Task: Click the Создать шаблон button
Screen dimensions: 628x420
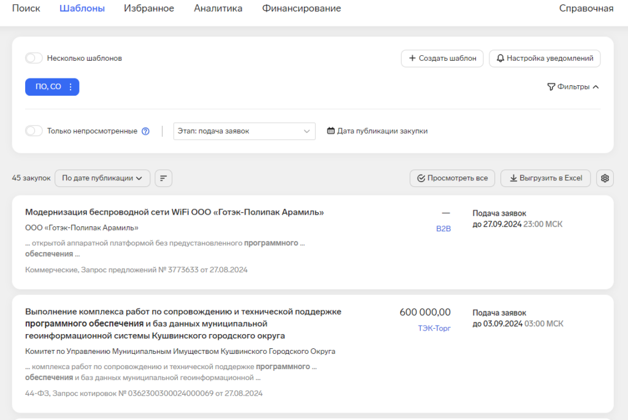Action: pyautogui.click(x=442, y=59)
